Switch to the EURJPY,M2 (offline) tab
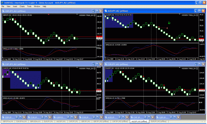The height and width of the screenshot is (124, 207). 159,121
